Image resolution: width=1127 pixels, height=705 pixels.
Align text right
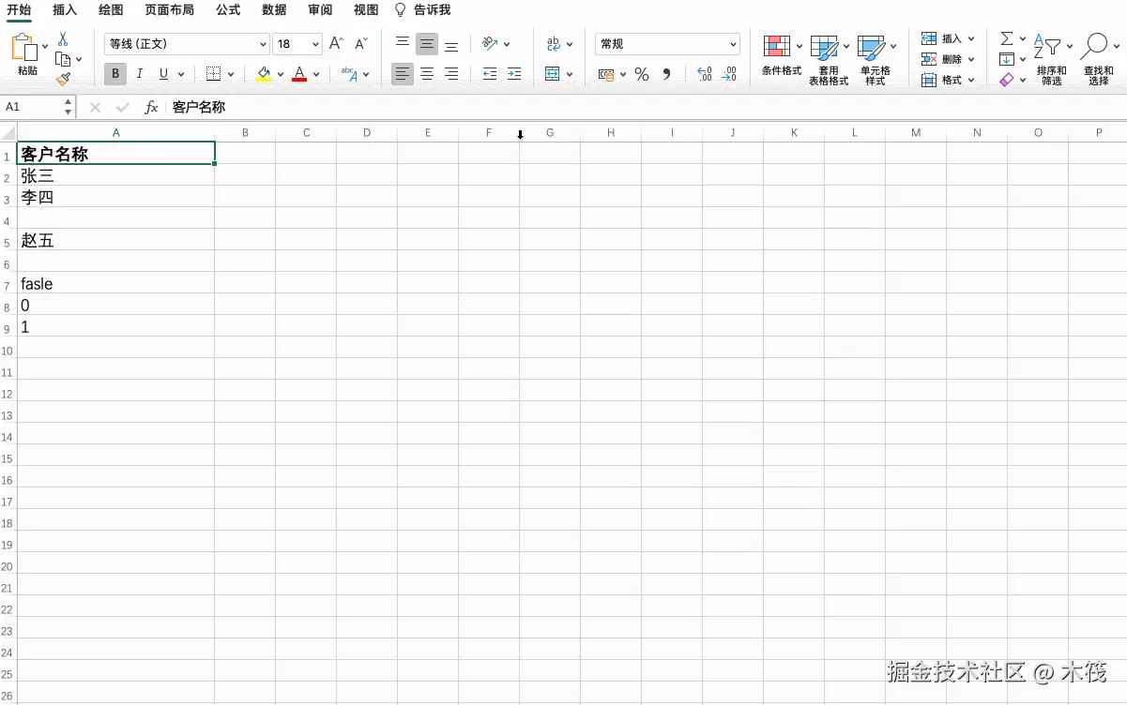451,74
